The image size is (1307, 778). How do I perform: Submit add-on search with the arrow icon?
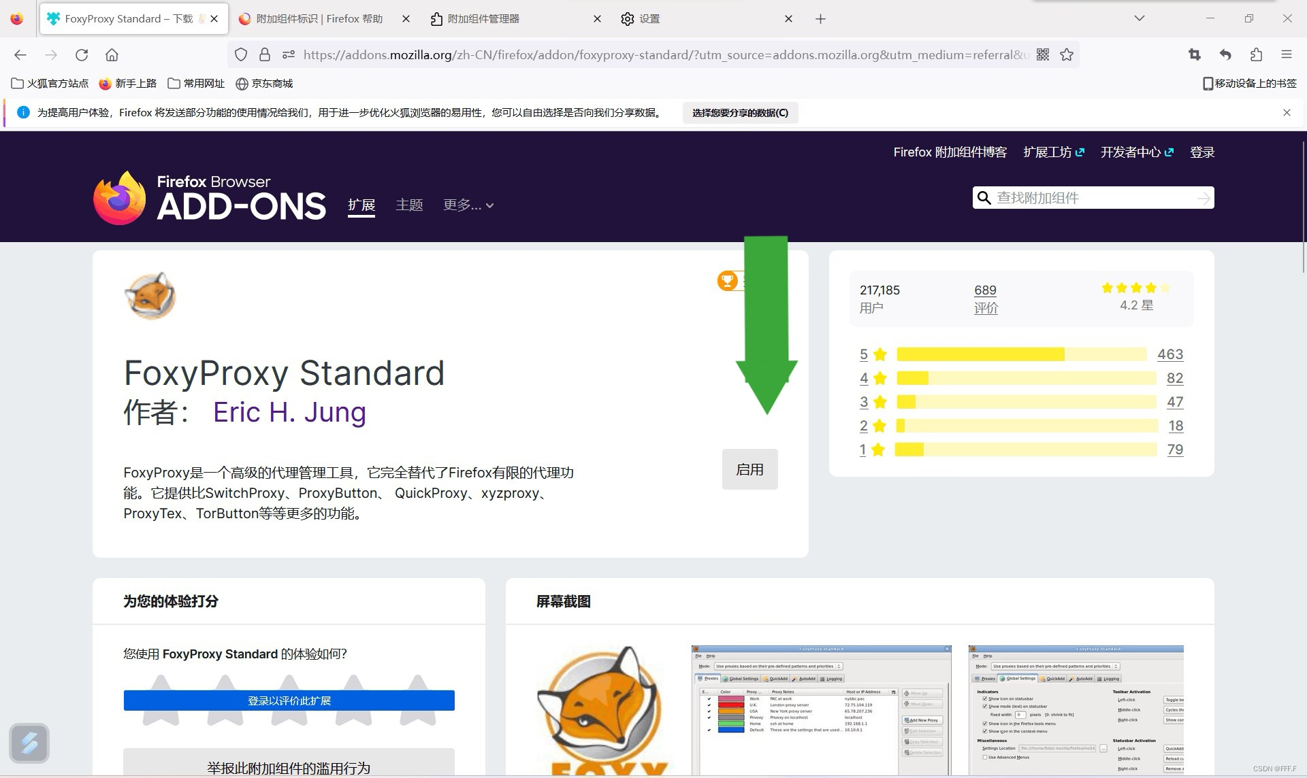coord(1204,198)
